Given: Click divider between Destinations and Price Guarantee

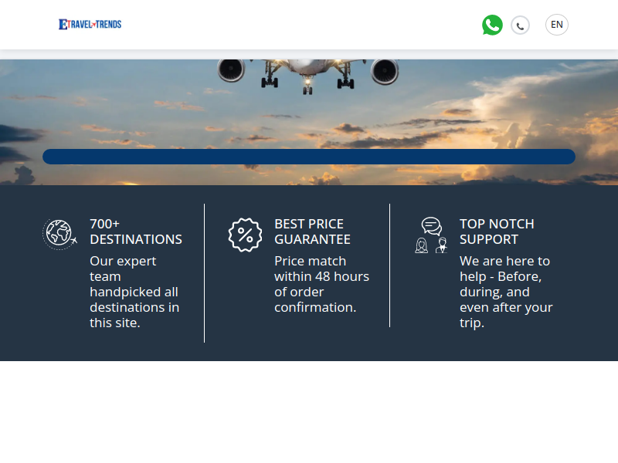Looking at the screenshot, I should 204,273.
